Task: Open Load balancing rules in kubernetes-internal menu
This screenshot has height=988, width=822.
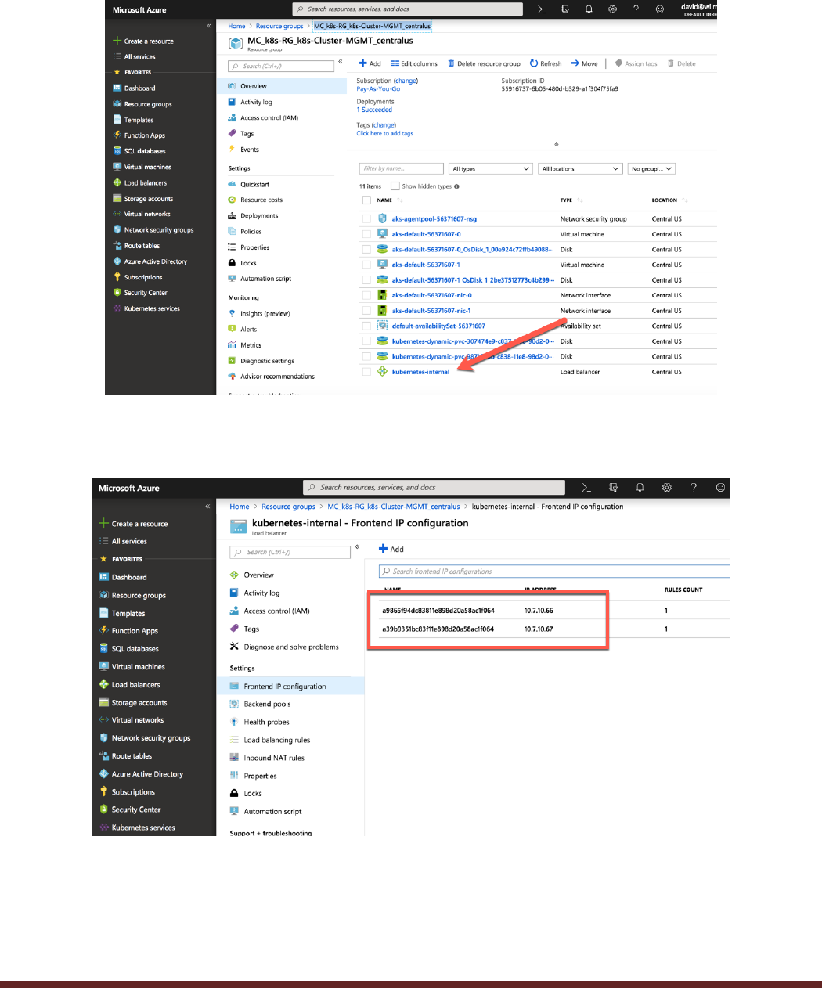Action: click(x=277, y=740)
